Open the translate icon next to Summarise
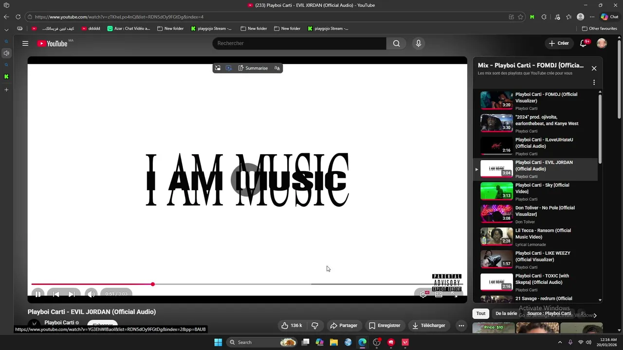 pos(277,68)
